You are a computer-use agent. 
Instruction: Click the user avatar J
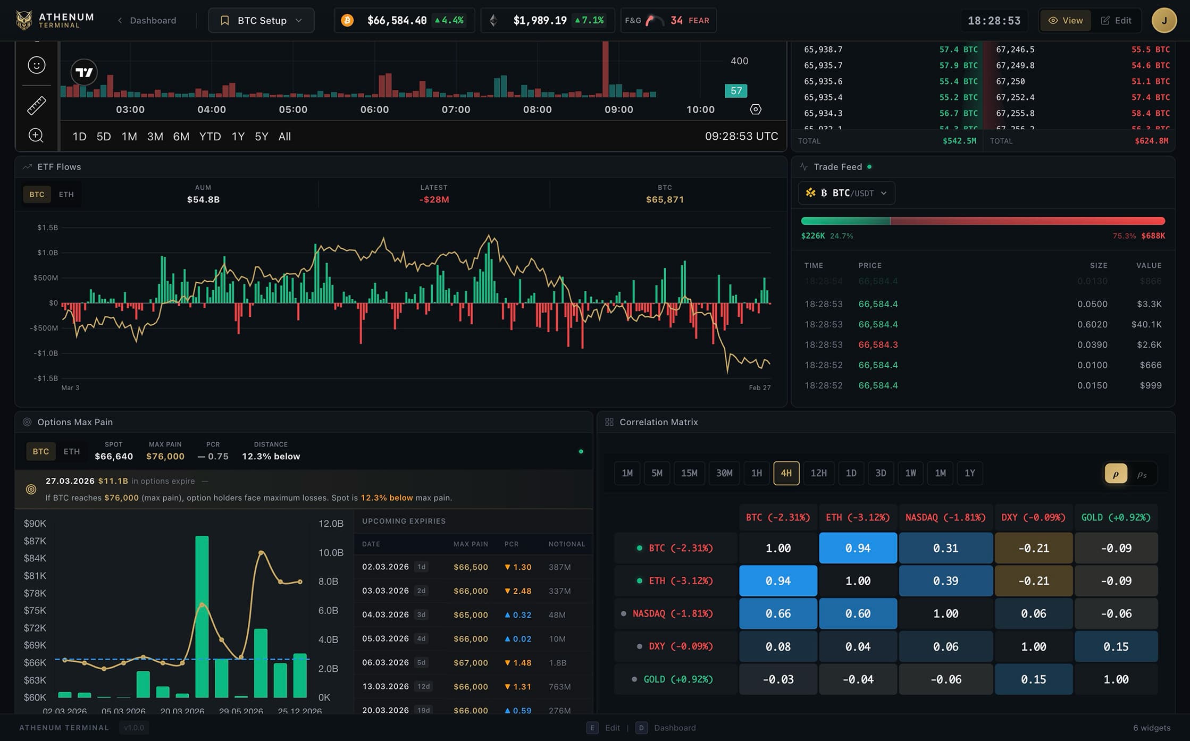pos(1164,20)
